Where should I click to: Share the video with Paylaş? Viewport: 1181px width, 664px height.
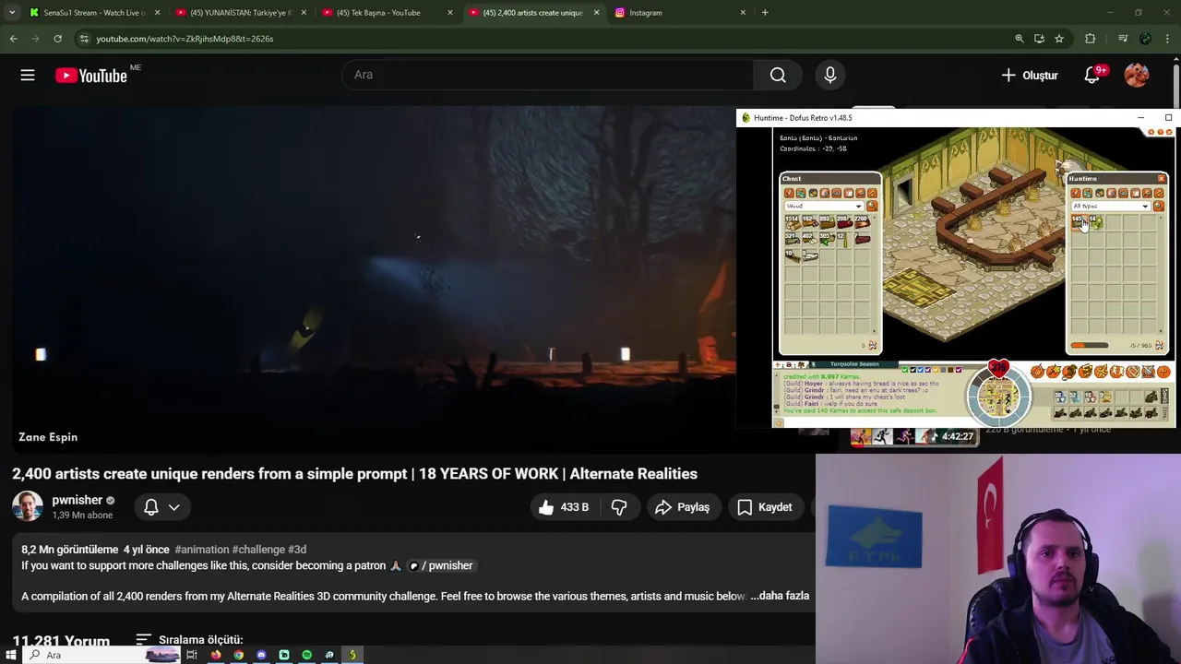[682, 507]
